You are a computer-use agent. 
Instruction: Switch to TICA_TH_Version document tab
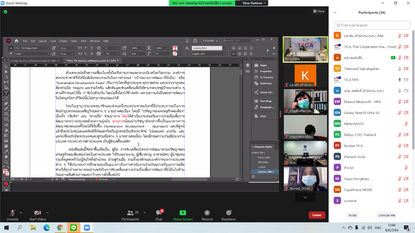91,61
